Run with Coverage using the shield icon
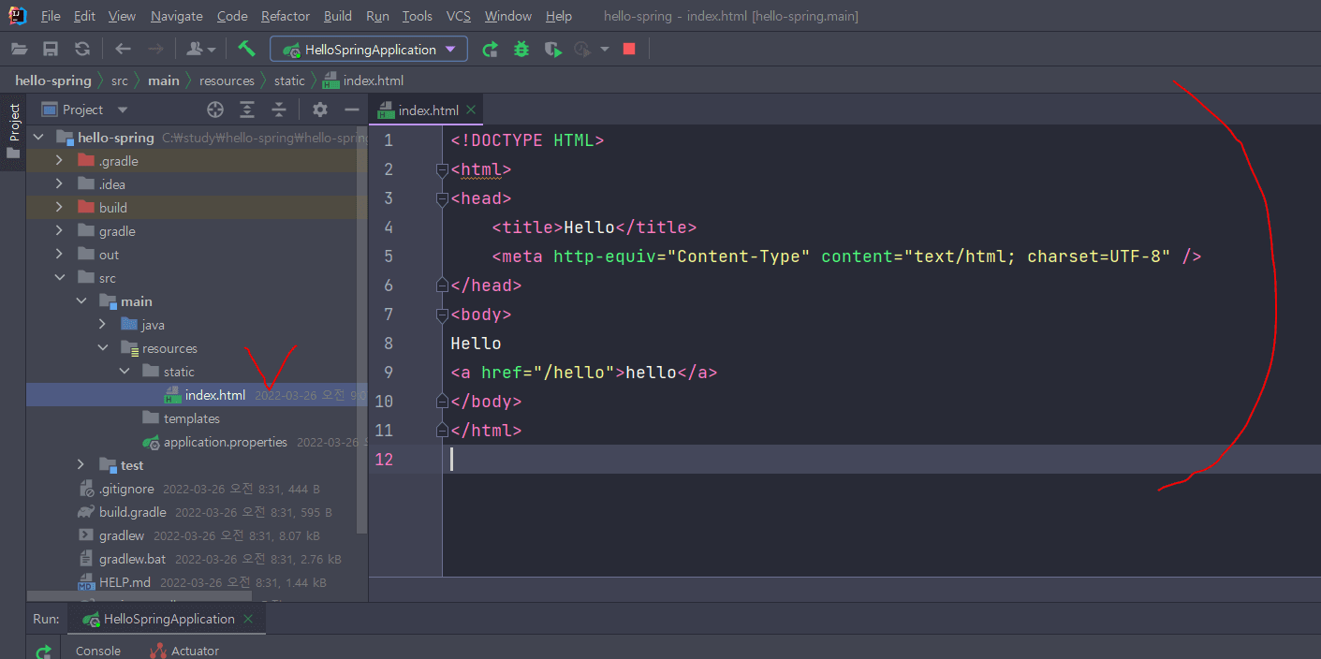 (x=553, y=49)
